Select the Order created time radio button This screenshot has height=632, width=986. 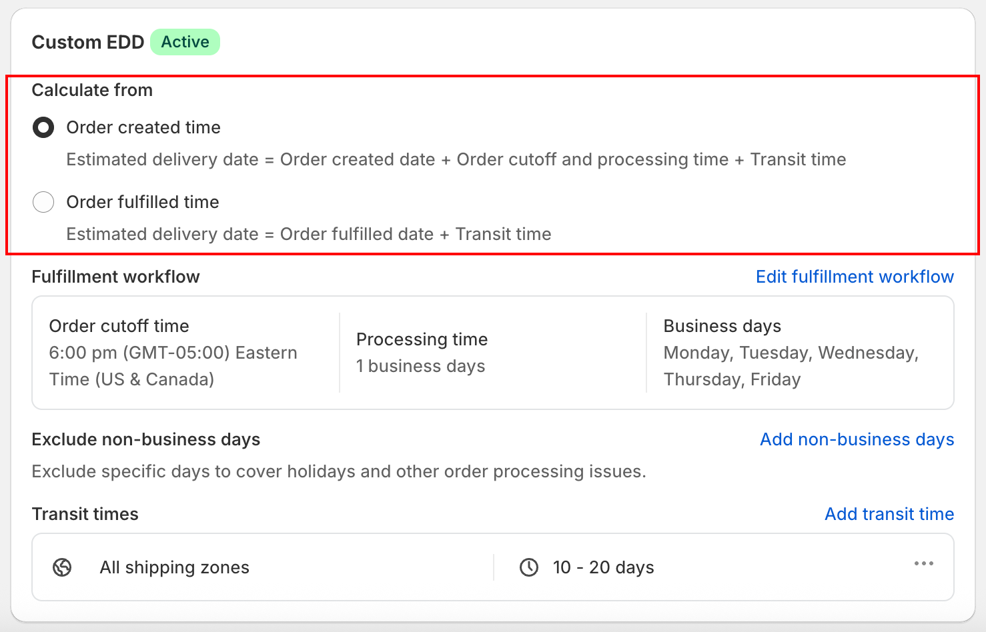[43, 127]
